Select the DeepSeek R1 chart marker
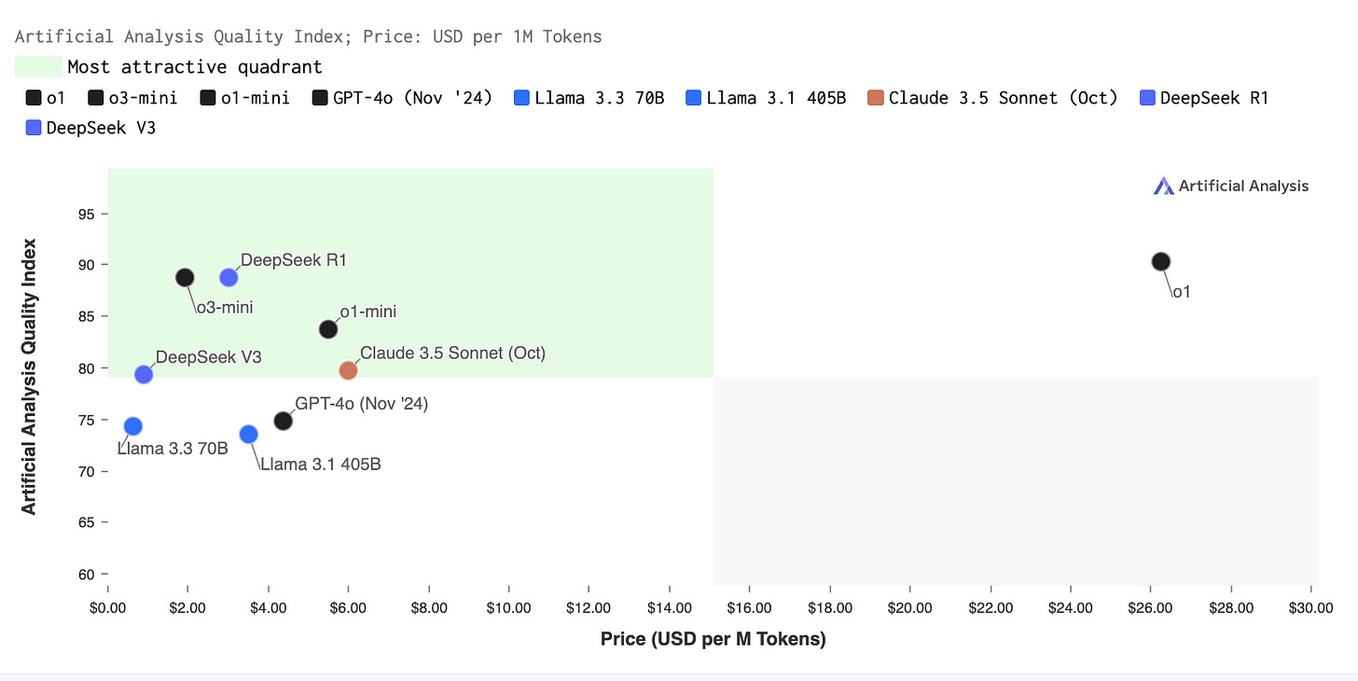The image size is (1358, 681). tap(229, 277)
